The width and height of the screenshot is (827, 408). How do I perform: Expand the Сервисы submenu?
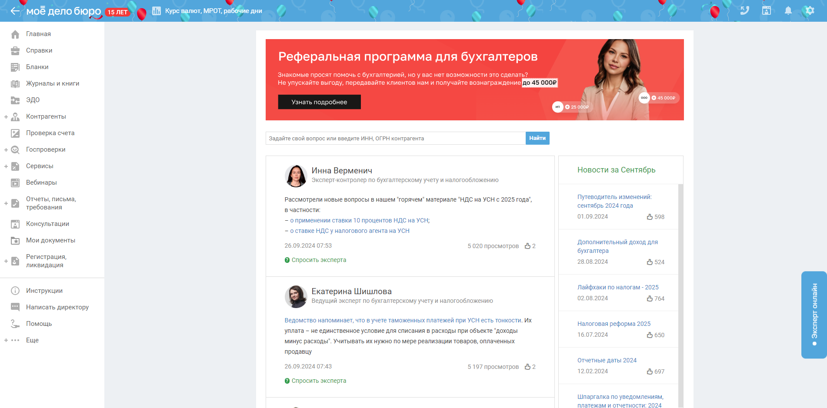point(6,166)
